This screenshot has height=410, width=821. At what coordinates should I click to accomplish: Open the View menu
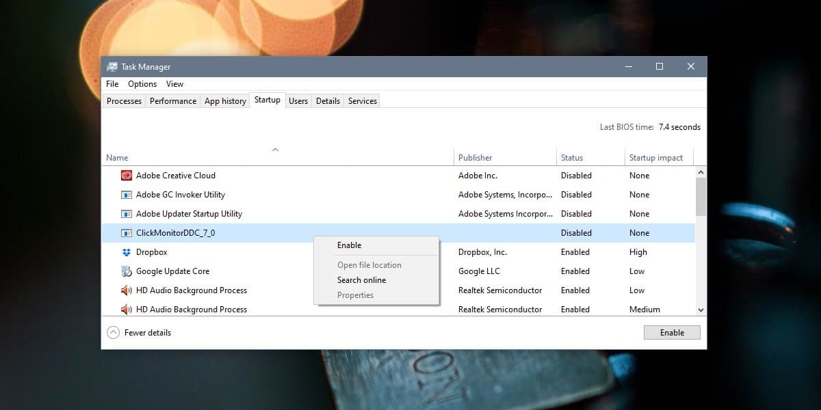click(174, 84)
